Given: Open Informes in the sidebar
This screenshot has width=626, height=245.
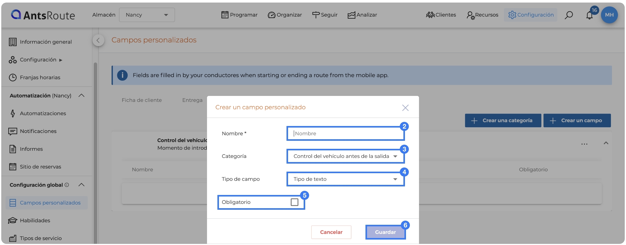Looking at the screenshot, I should click(31, 149).
